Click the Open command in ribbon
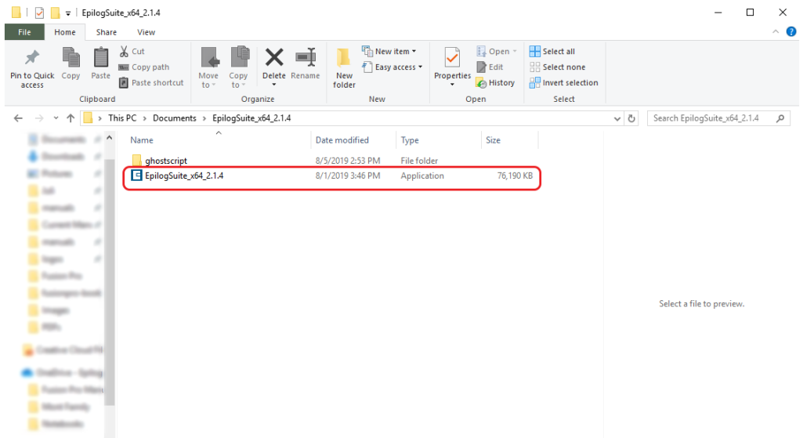 497,51
